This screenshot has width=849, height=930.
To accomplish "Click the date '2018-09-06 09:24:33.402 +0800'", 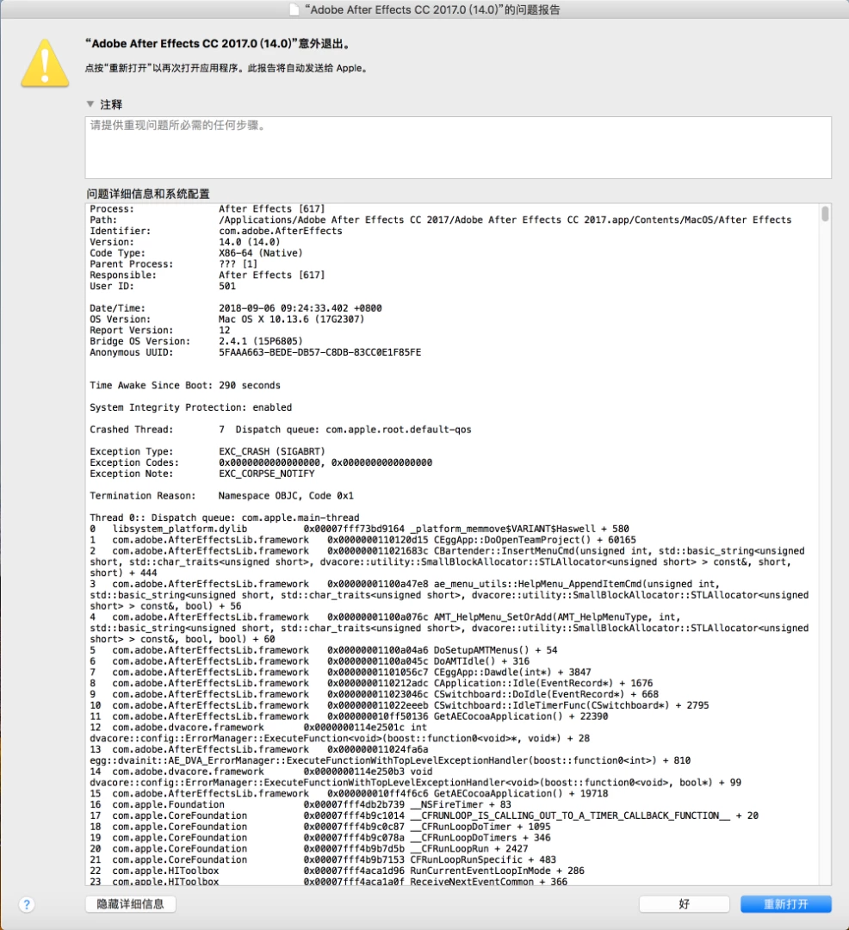I will click(300, 307).
